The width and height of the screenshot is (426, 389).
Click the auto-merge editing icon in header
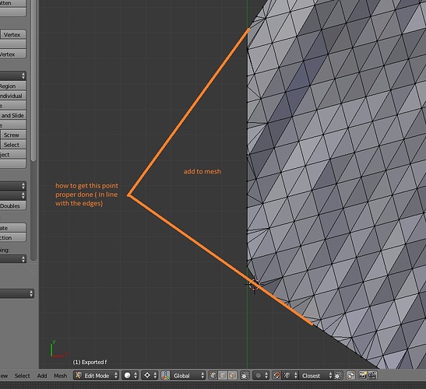(x=350, y=376)
